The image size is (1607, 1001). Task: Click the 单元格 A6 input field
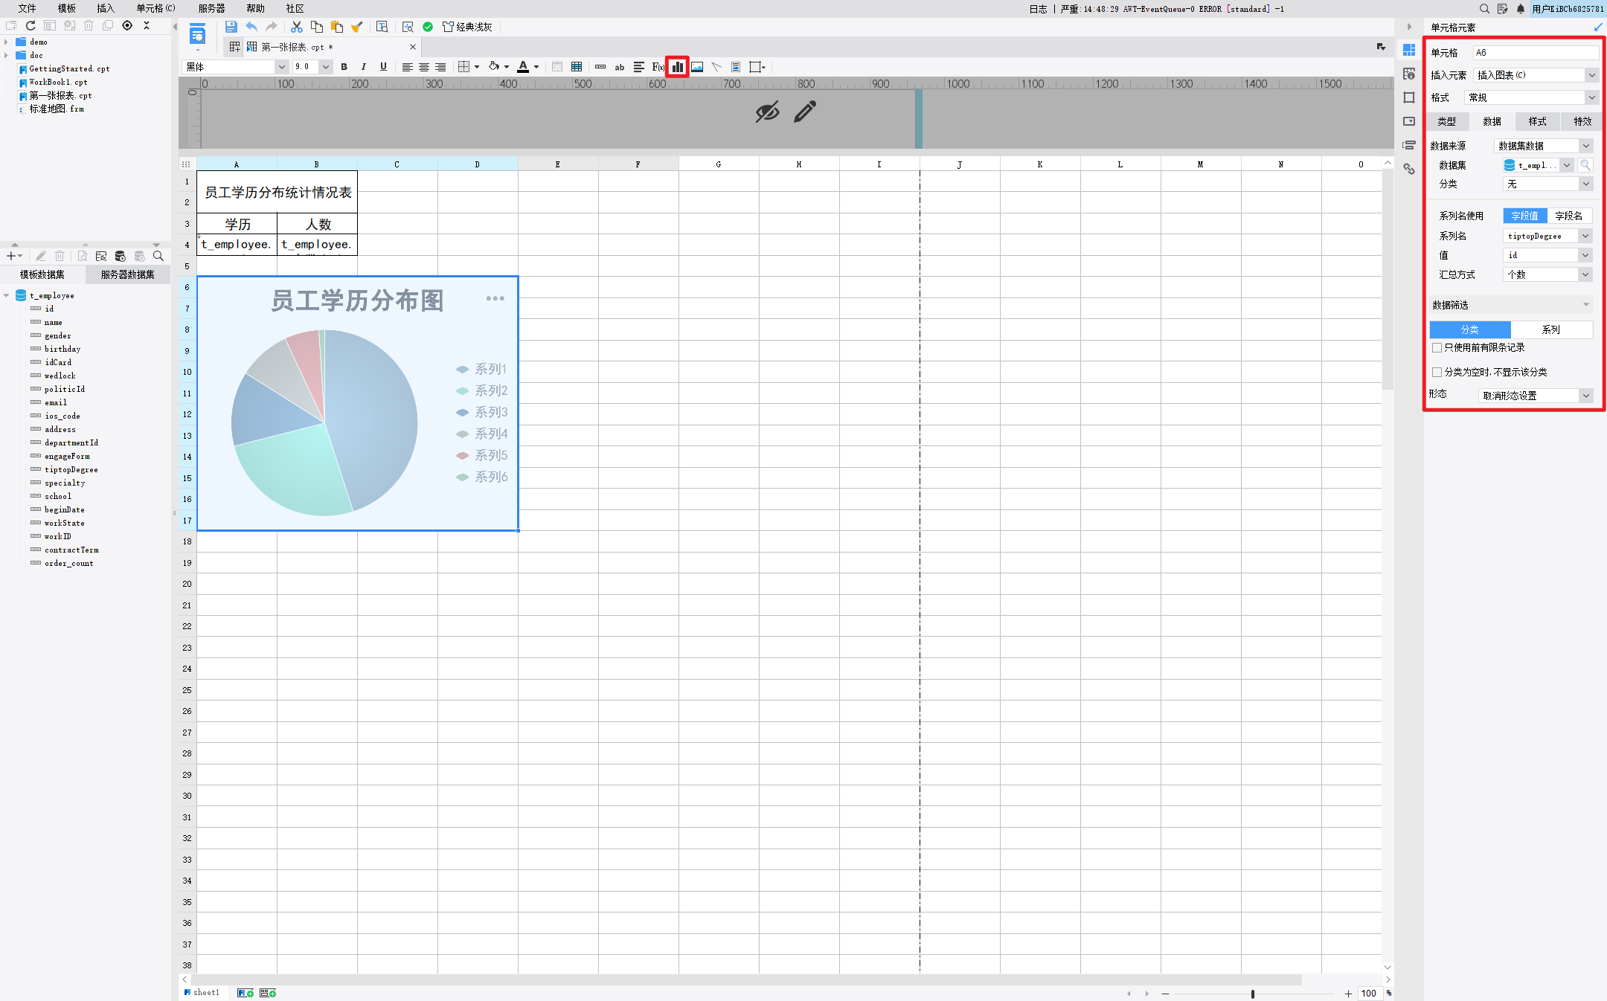pos(1536,53)
